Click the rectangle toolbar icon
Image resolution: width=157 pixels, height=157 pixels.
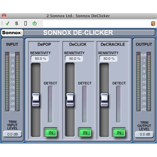point(26,24)
